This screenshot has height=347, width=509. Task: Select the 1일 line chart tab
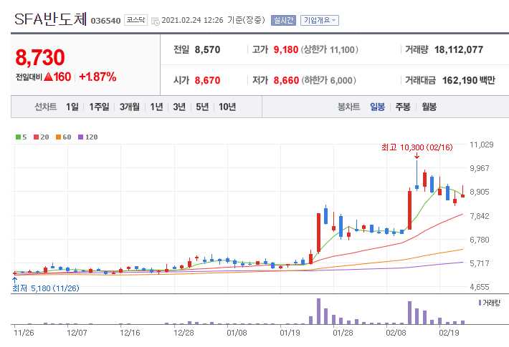pyautogui.click(x=72, y=107)
